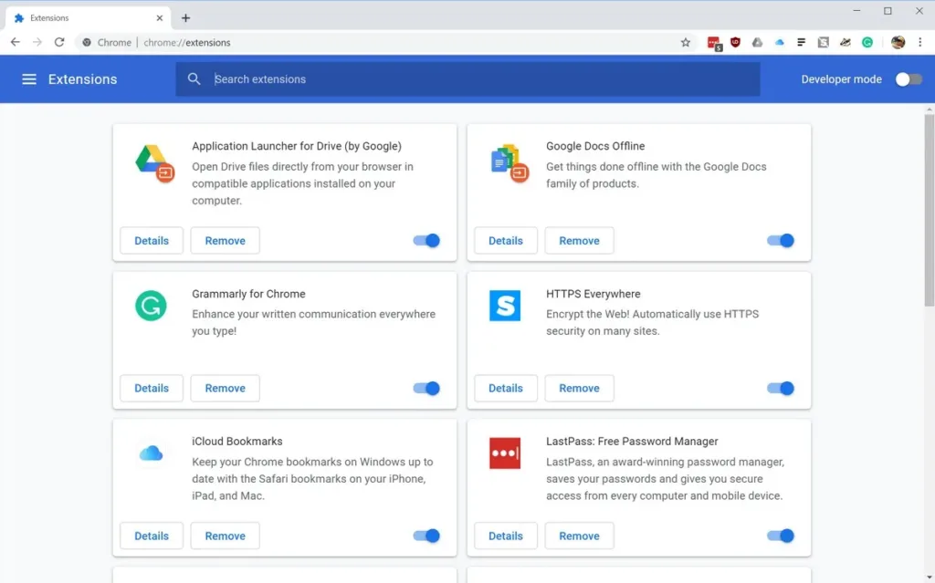Open Details for Application Launcher for Drive

[152, 240]
